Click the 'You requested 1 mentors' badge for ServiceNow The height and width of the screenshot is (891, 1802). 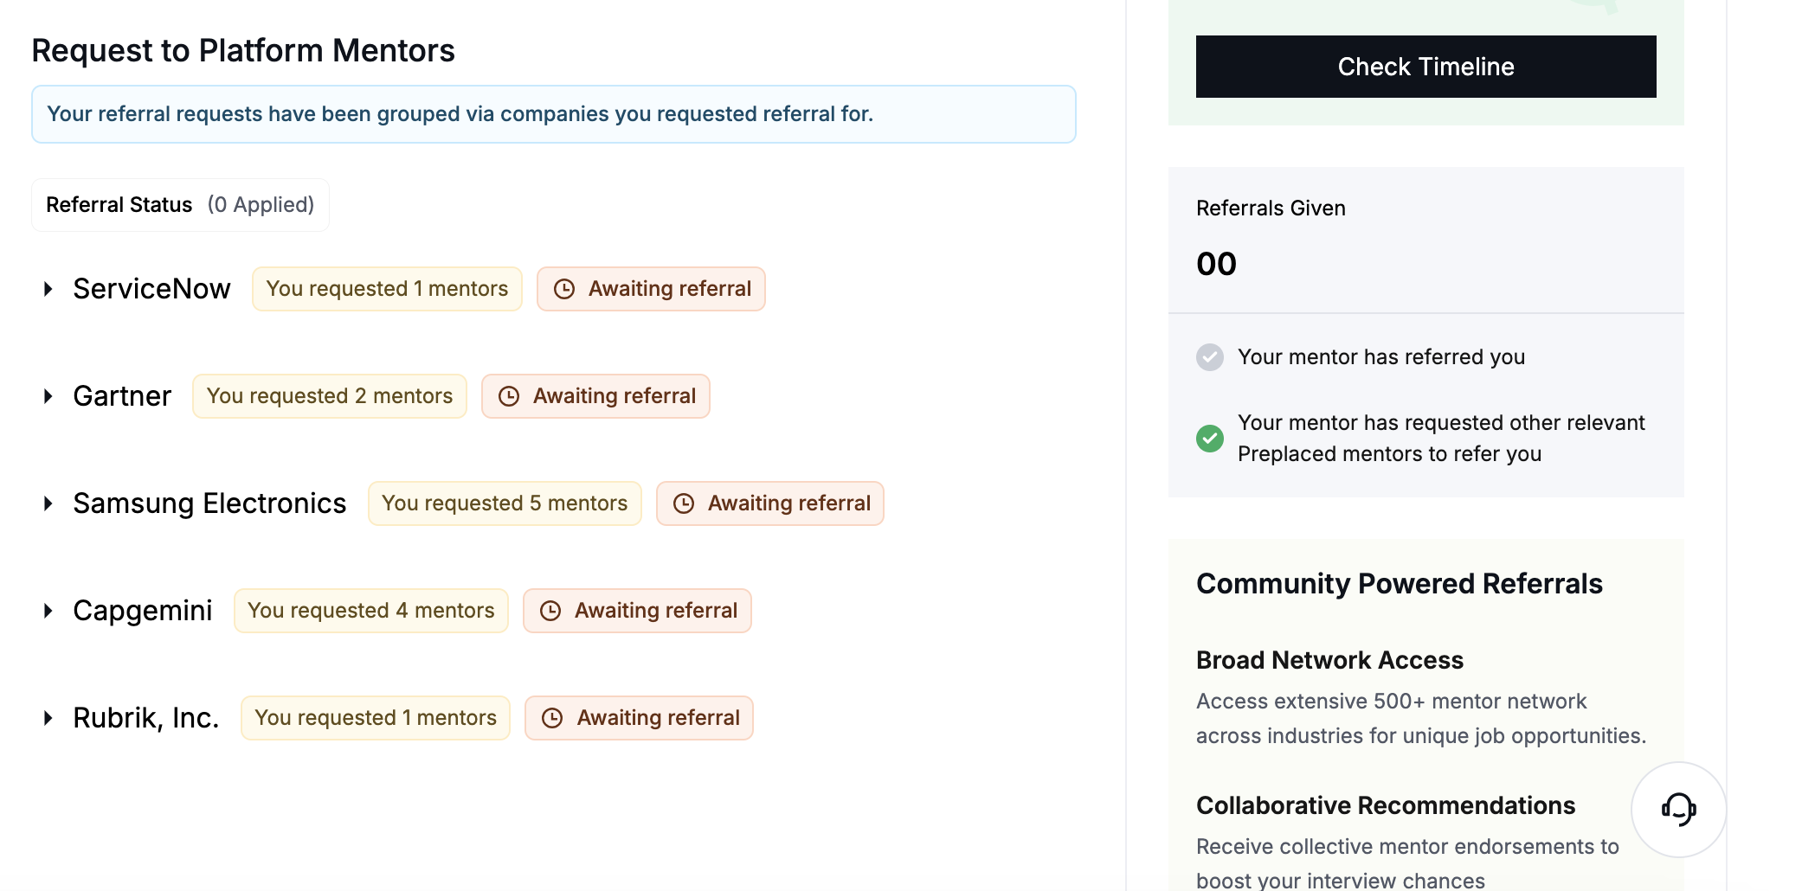[387, 289]
